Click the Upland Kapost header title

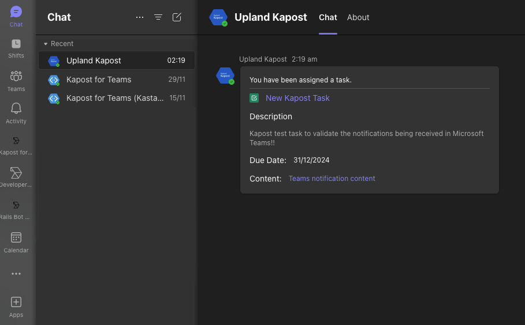tap(270, 17)
